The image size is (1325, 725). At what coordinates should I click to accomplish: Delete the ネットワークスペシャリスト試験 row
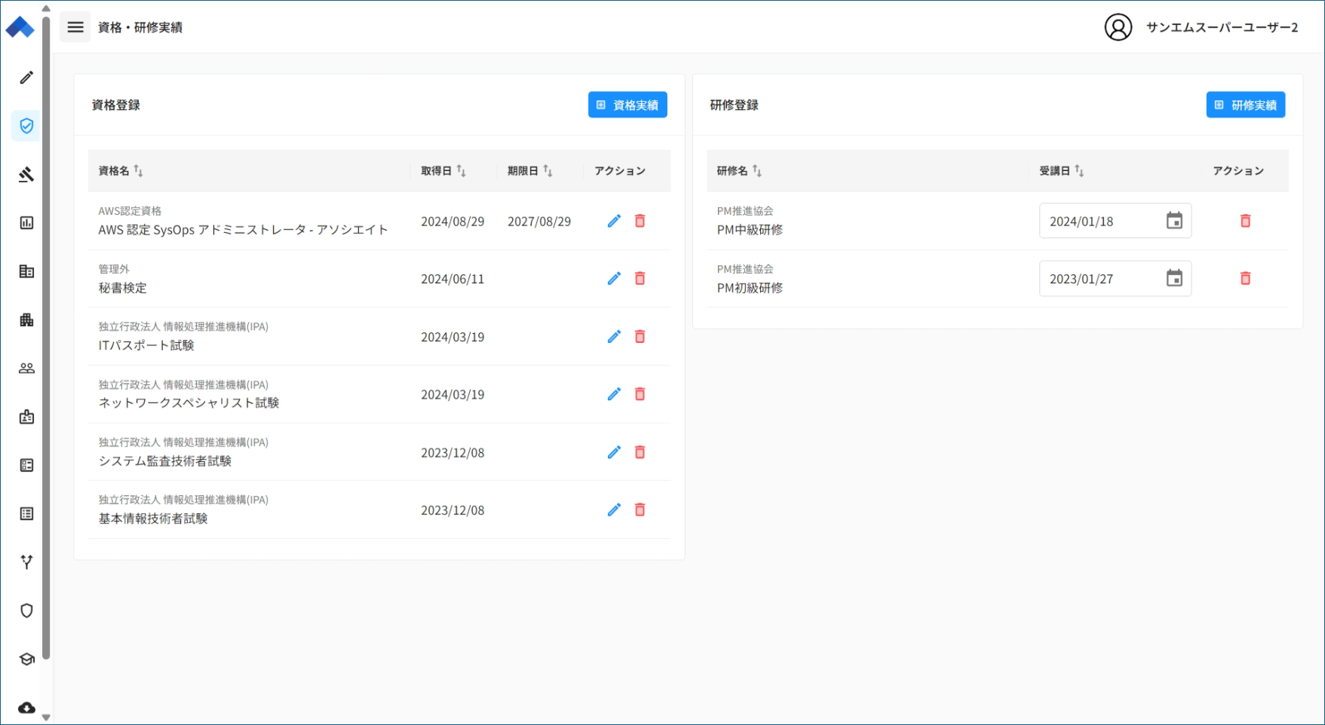(640, 394)
